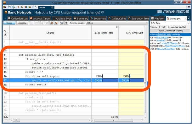
Task: Click the side-by-side layout toggle icon
Action: [32, 23]
